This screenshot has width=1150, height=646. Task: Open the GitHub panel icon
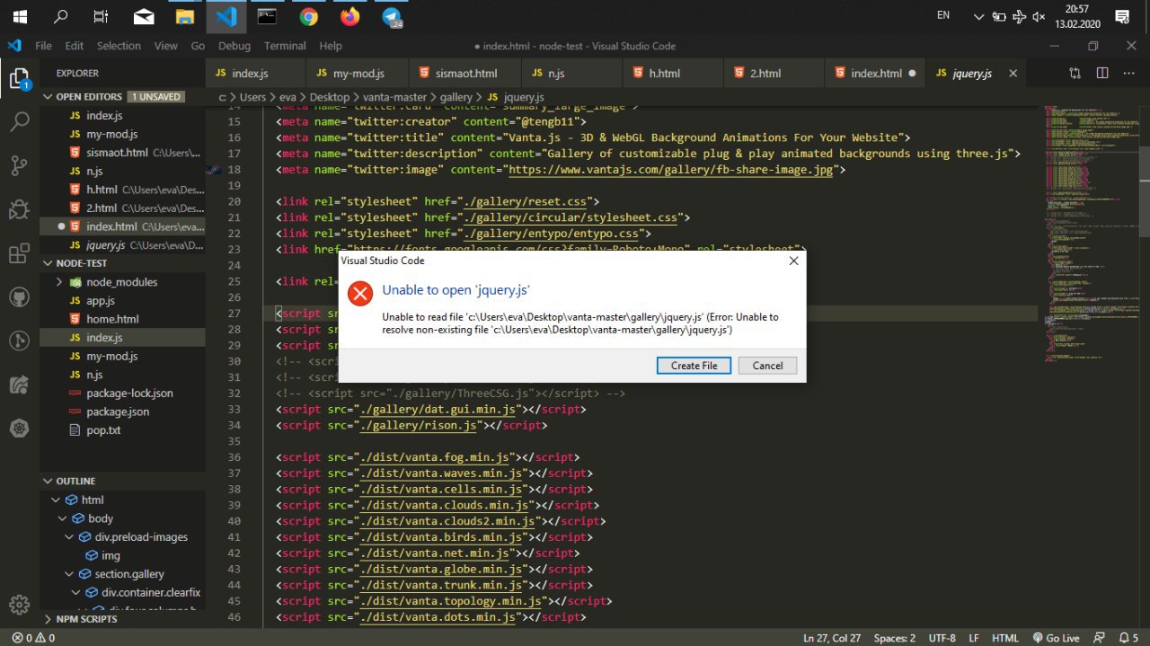click(x=19, y=297)
